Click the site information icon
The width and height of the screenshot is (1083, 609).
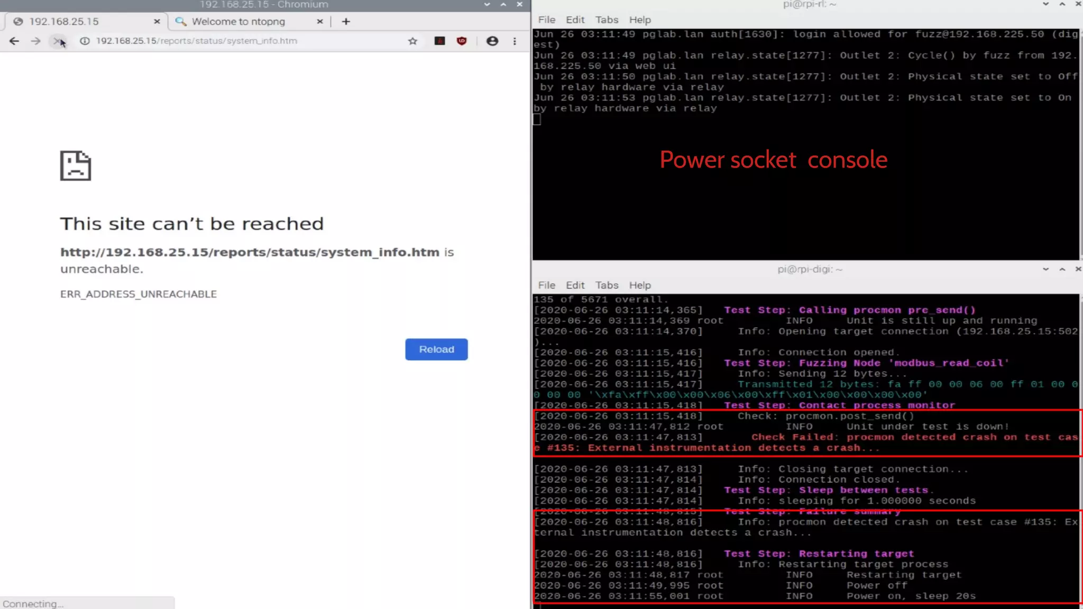[x=85, y=41]
